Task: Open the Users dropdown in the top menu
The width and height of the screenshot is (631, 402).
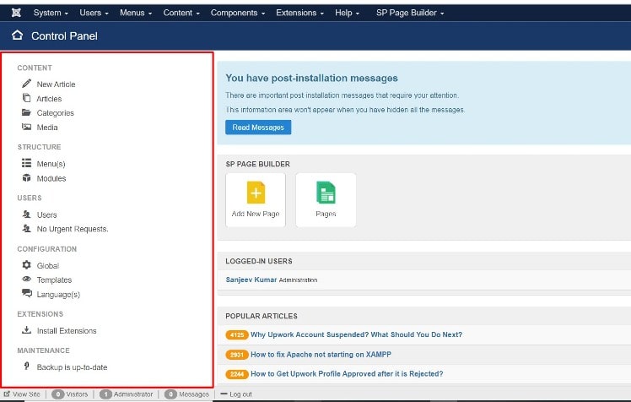Action: (x=94, y=13)
